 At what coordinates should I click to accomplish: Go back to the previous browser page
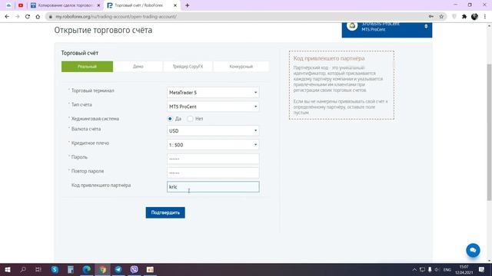click(7, 17)
